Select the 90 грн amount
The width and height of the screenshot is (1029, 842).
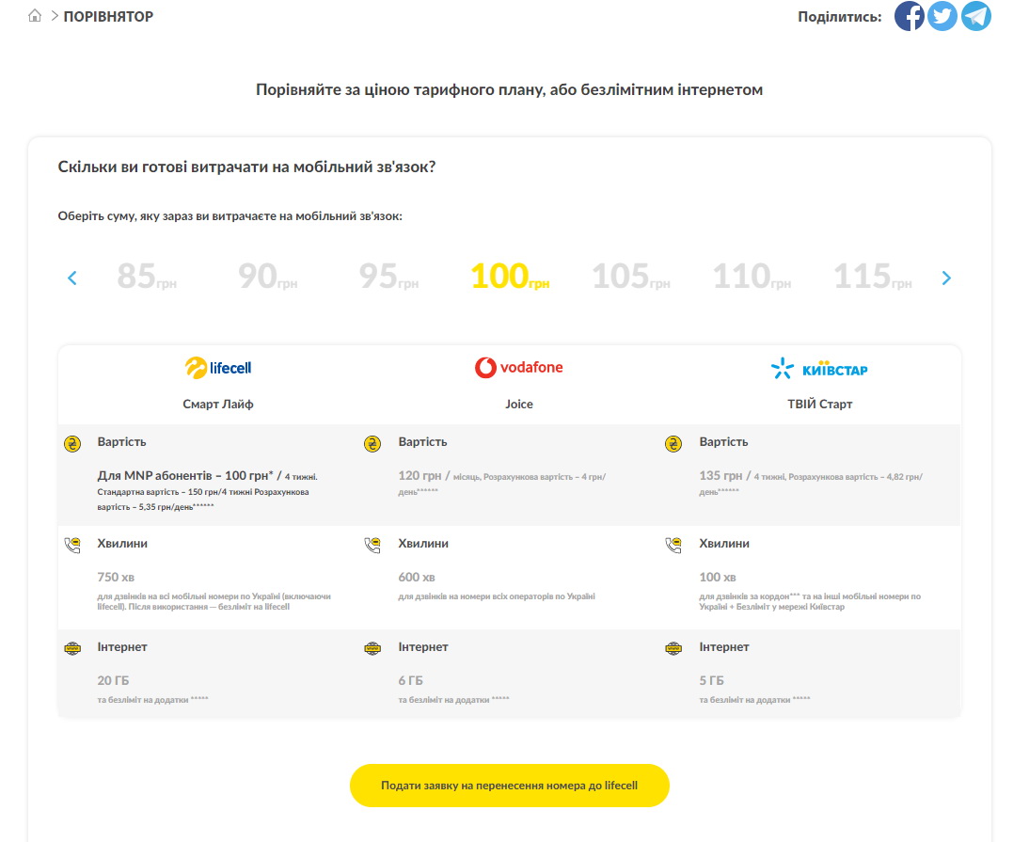point(268,277)
